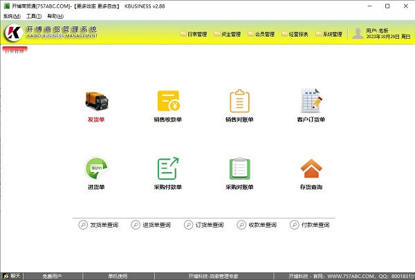This screenshot has width=415, height=280.
Task: Click the 单机使用 status bar entry
Action: (118, 277)
